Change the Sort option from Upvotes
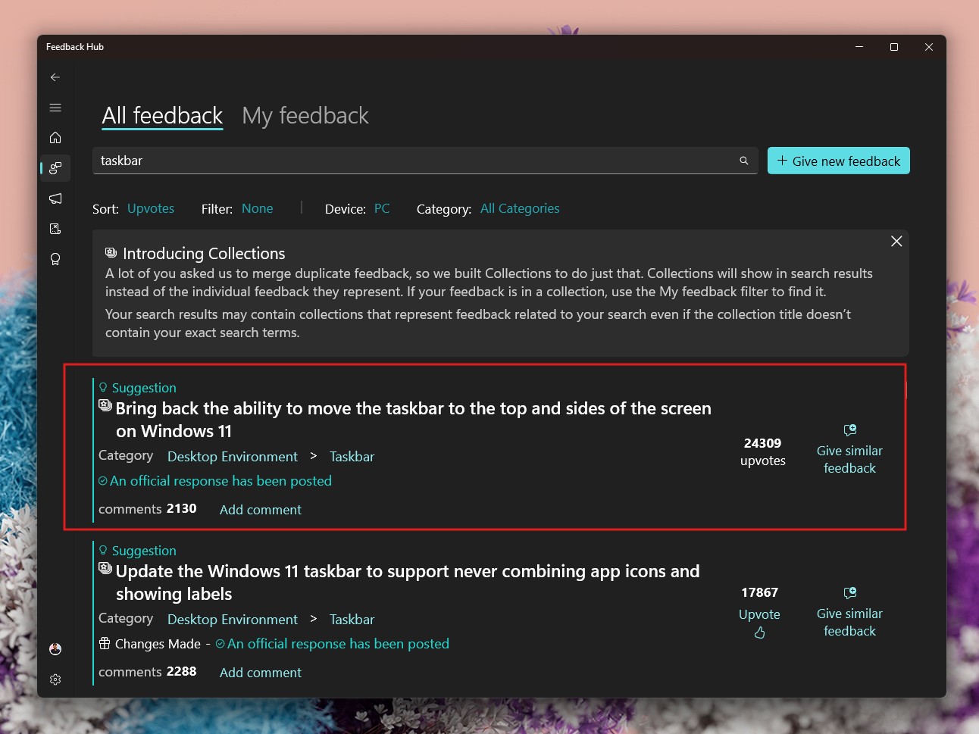 (x=150, y=208)
